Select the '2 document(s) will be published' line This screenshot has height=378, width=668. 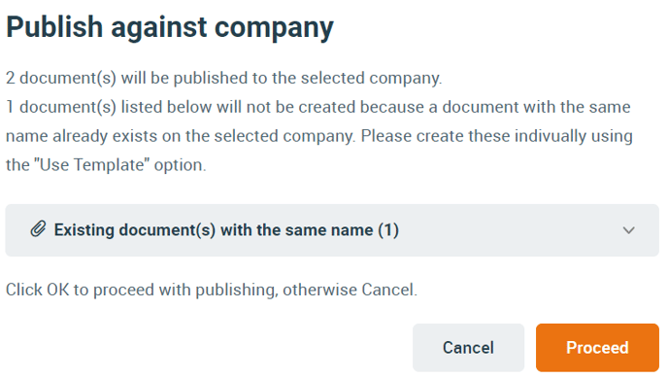[223, 78]
